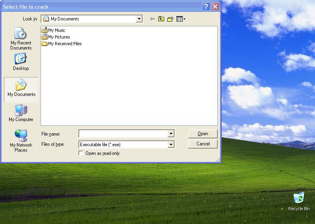Image resolution: width=315 pixels, height=224 pixels.
Task: Click the Look in My Documents combo box
Action: pos(92,19)
